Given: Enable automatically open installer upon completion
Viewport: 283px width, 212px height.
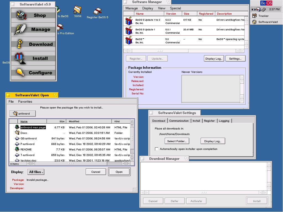Looking at the screenshot, I should coord(157,149).
